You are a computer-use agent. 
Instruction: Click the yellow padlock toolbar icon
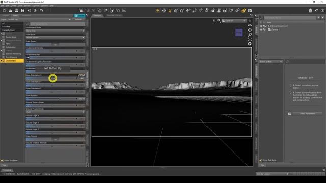tap(243, 10)
